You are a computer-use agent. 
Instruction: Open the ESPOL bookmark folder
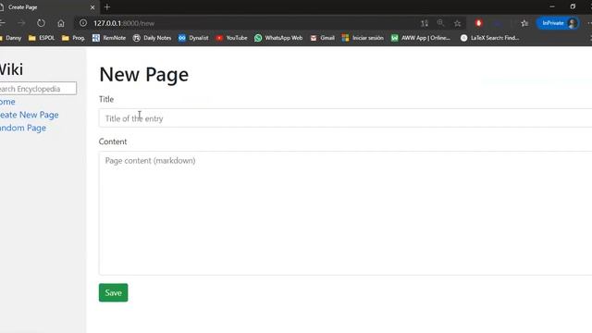[x=42, y=38]
